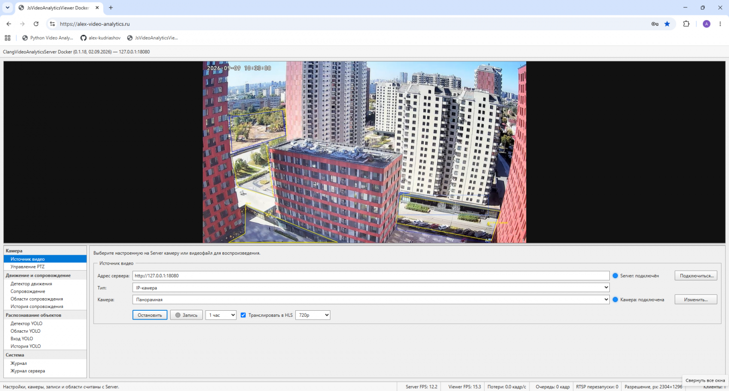Open the browser extensions puzzle icon

coord(686,24)
